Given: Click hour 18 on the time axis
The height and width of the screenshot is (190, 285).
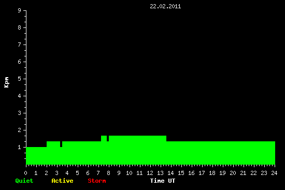Looking at the screenshot, I should pyautogui.click(x=212, y=173).
